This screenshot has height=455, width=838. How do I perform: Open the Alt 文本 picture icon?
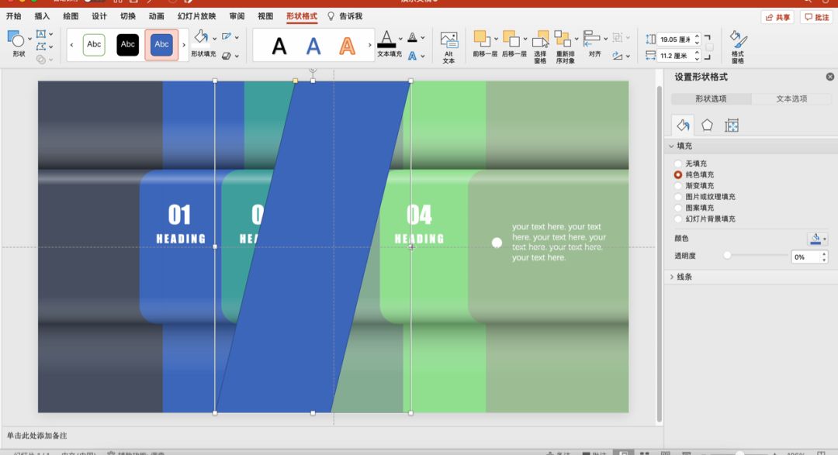point(449,40)
